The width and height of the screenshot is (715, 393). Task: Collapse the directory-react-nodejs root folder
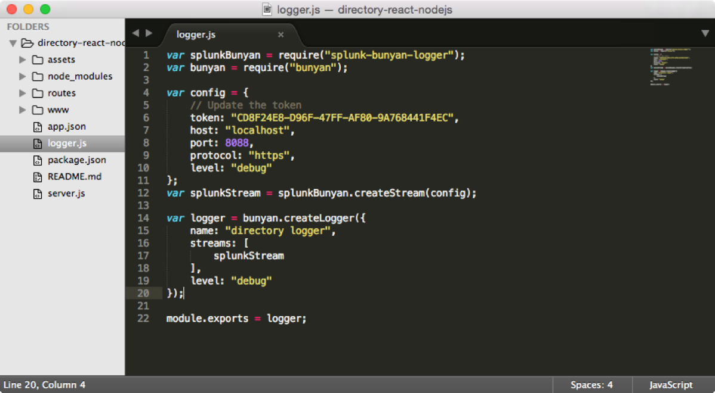[13, 43]
